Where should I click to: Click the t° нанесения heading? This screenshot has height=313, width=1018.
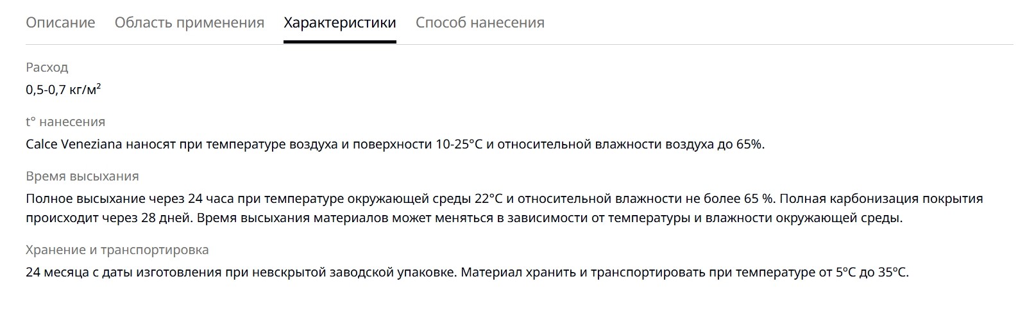(65, 122)
